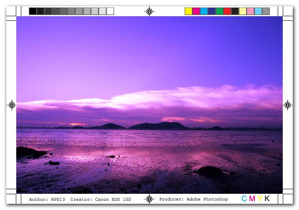Click the orange sunset glow on horizon
The image size is (299, 210).
77,124
